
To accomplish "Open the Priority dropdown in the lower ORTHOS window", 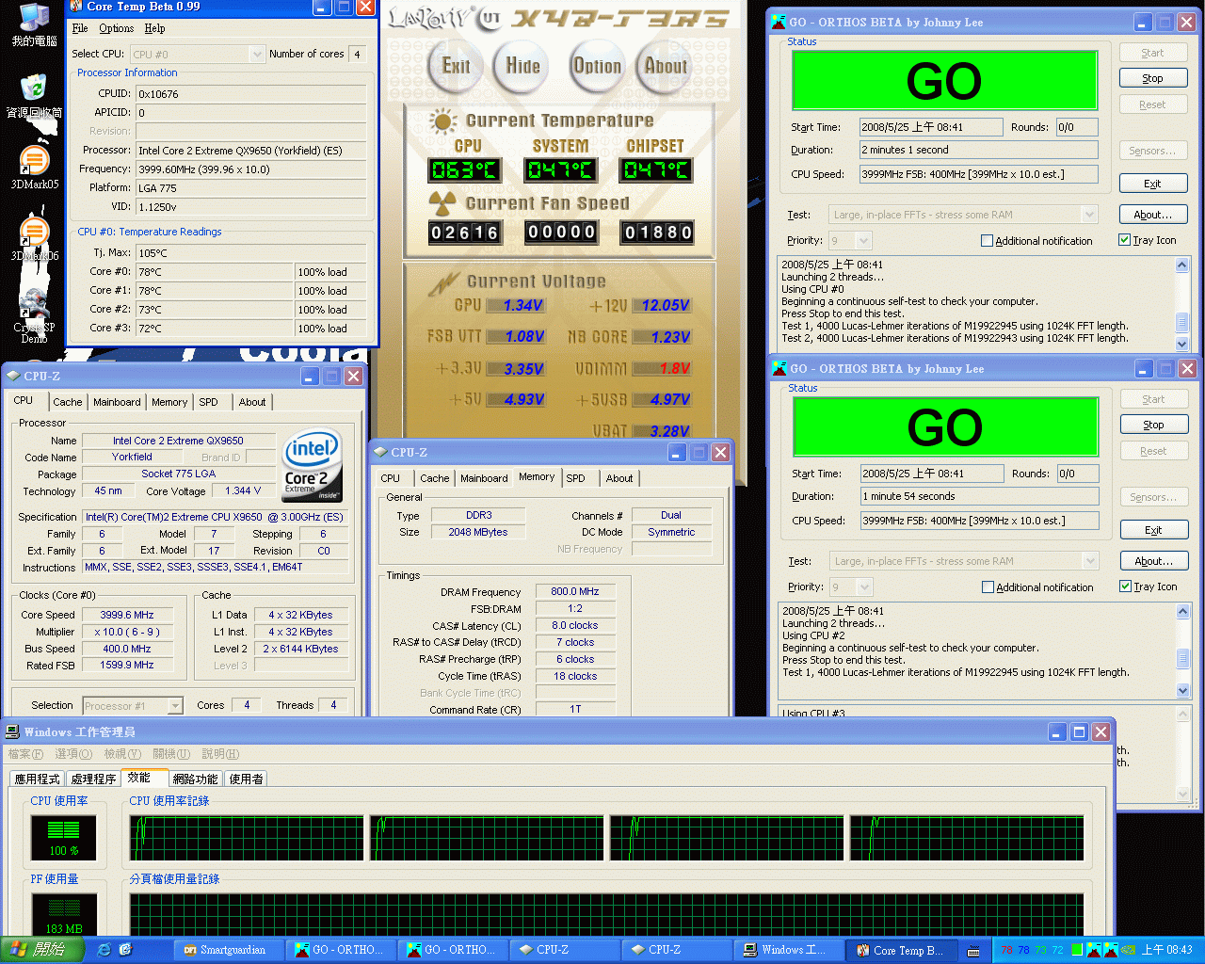I will pyautogui.click(x=864, y=587).
